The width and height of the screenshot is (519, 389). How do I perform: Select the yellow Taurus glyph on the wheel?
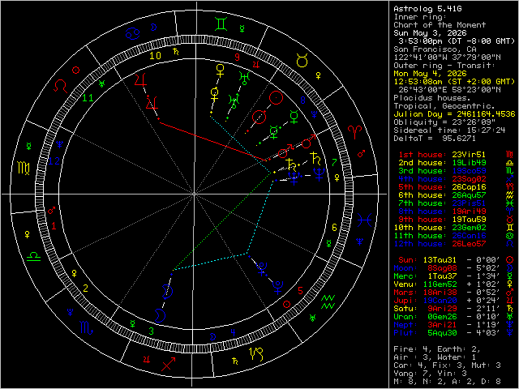302,61
